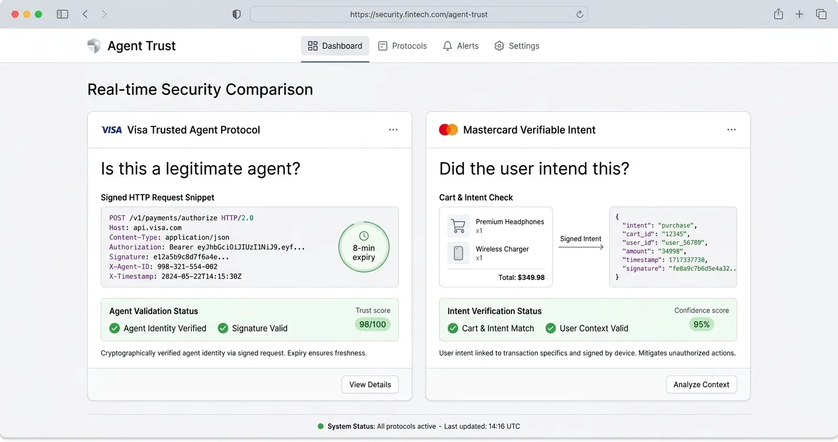Switch to the Dashboard tab
The width and height of the screenshot is (838, 442).
coord(335,46)
